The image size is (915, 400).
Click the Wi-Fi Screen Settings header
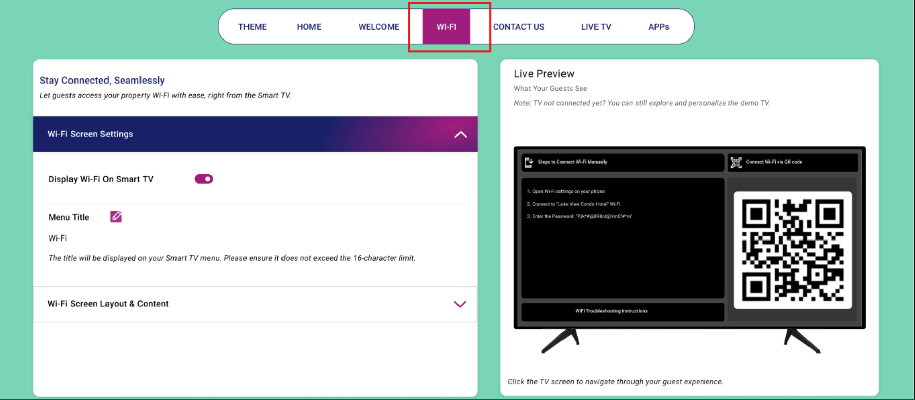(255, 134)
